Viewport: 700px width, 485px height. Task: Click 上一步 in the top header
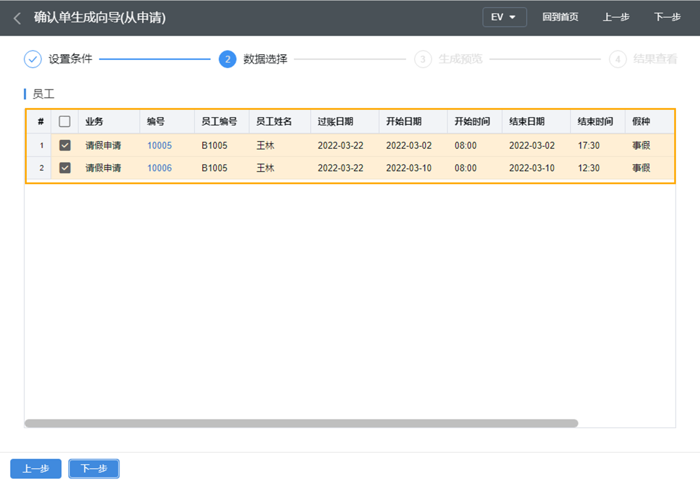pyautogui.click(x=616, y=17)
